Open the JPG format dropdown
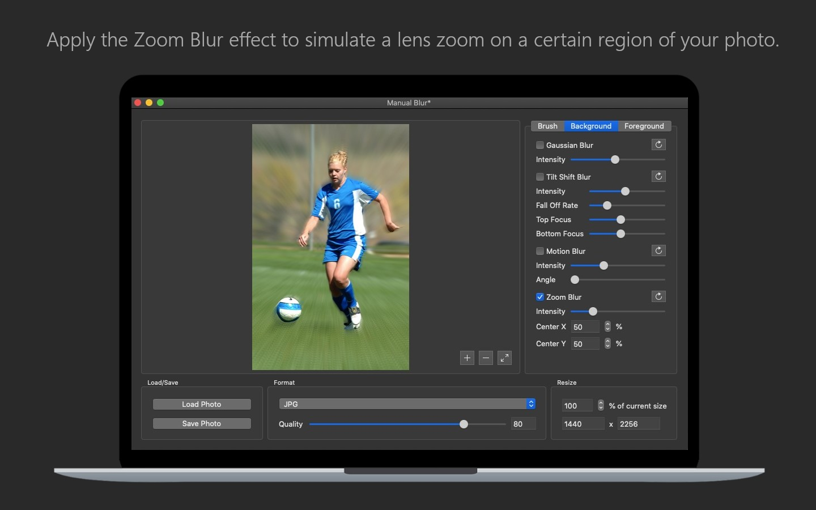Screen dimensions: 816x510 [x=407, y=404]
